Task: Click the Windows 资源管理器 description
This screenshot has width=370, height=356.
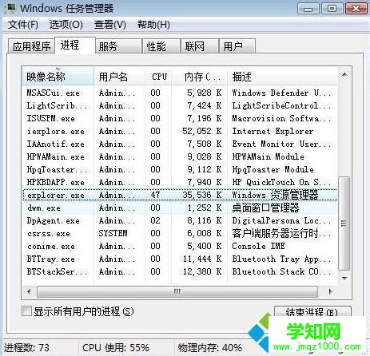Action: click(275, 195)
